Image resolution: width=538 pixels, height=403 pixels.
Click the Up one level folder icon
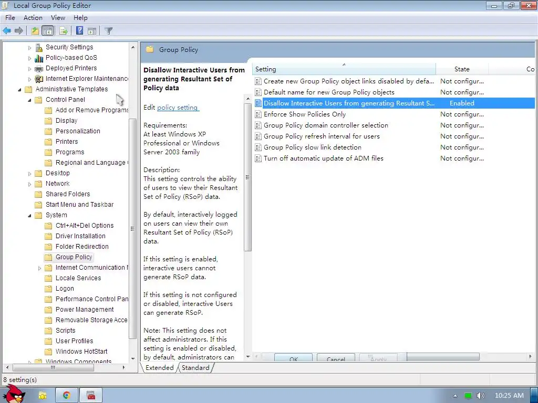[35, 31]
